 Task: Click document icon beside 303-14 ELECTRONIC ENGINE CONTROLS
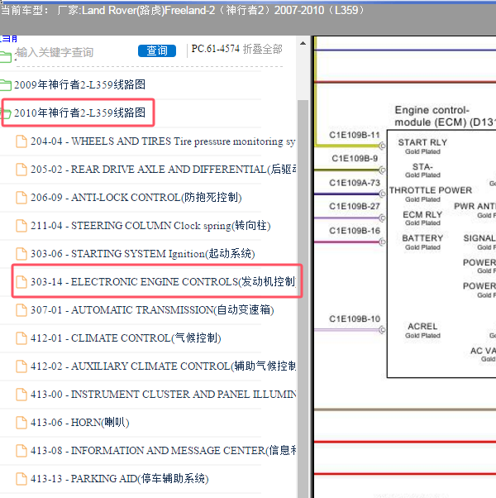tap(21, 282)
